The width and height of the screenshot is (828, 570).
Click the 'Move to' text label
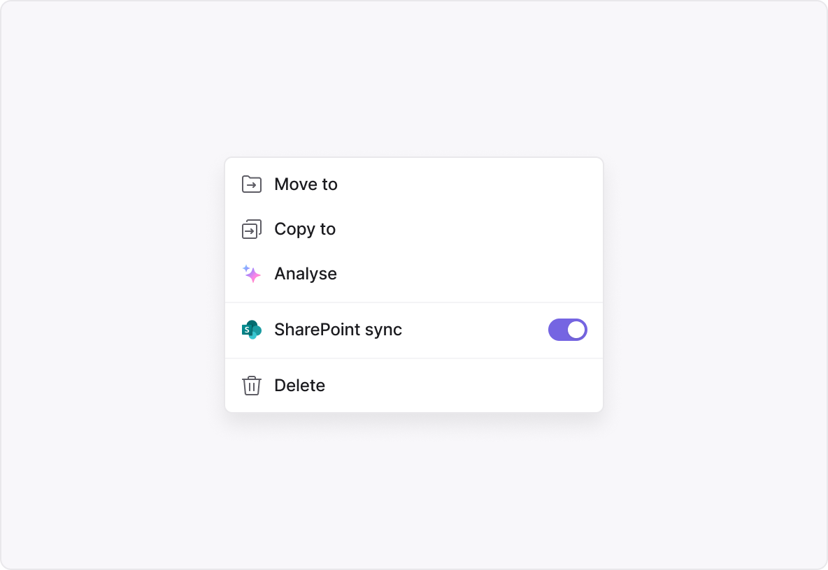click(x=306, y=184)
